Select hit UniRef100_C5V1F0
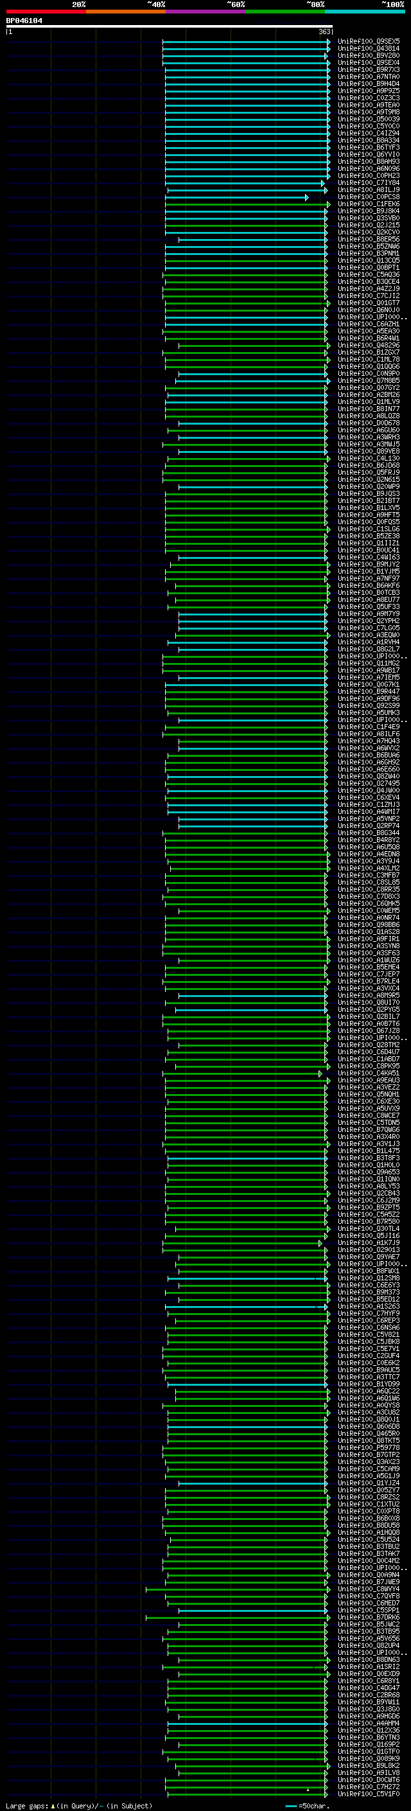411x1811 pixels. click(368, 1794)
